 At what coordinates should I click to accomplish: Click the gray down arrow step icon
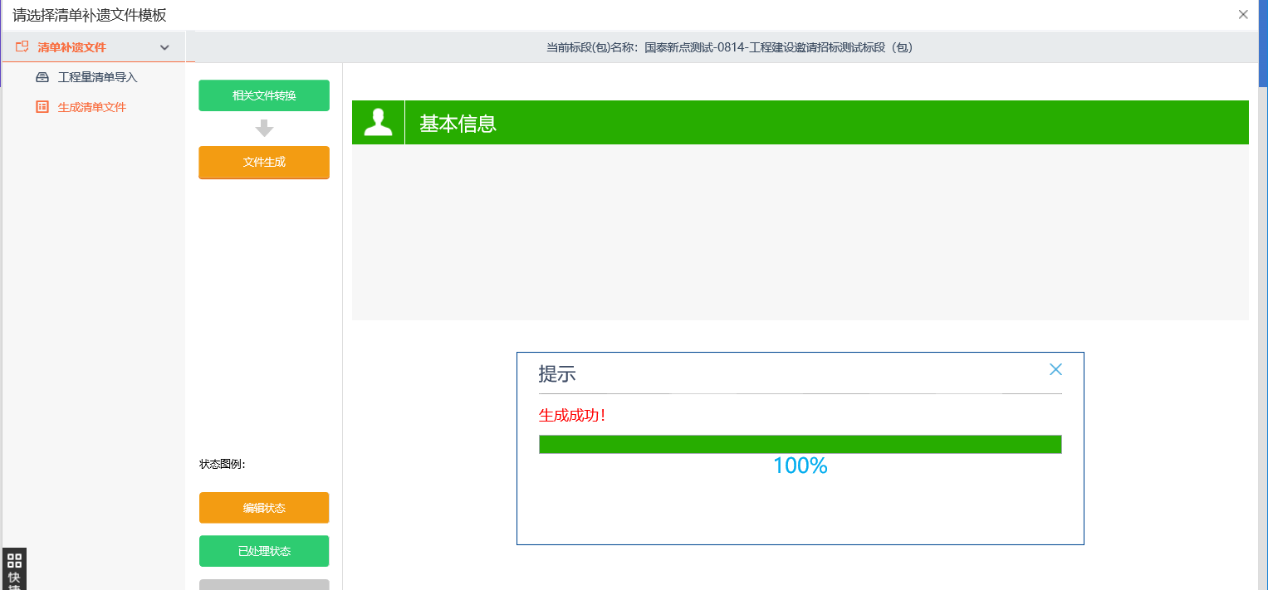[264, 129]
